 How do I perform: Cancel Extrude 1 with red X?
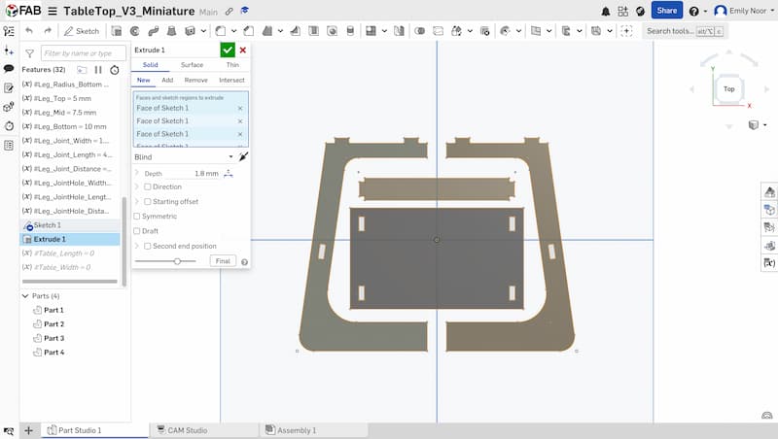[x=242, y=50]
